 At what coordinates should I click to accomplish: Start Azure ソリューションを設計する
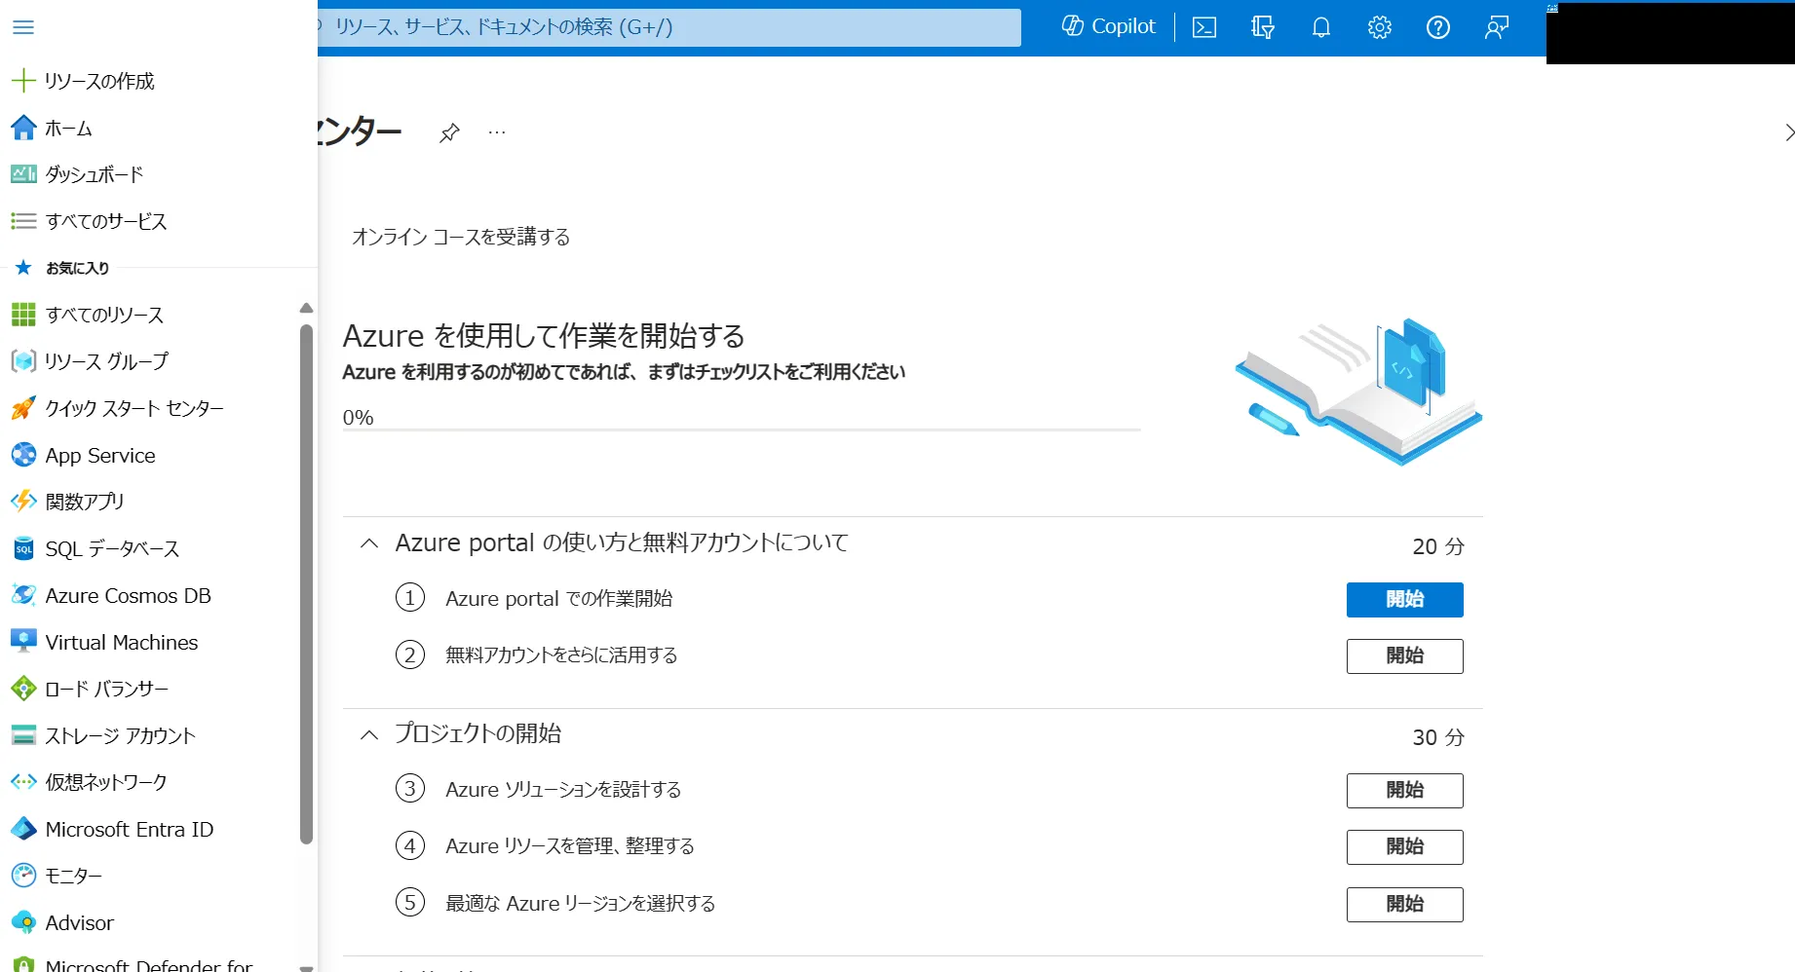[x=1405, y=791]
